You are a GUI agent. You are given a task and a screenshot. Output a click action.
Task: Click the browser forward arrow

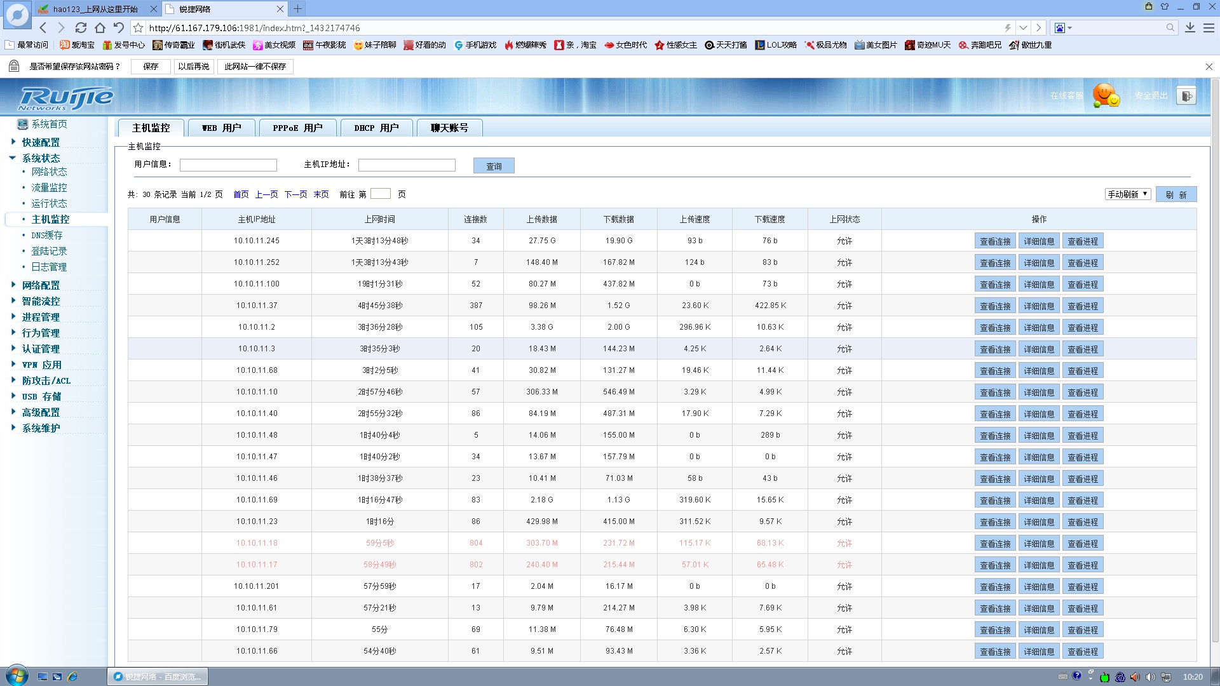[61, 28]
